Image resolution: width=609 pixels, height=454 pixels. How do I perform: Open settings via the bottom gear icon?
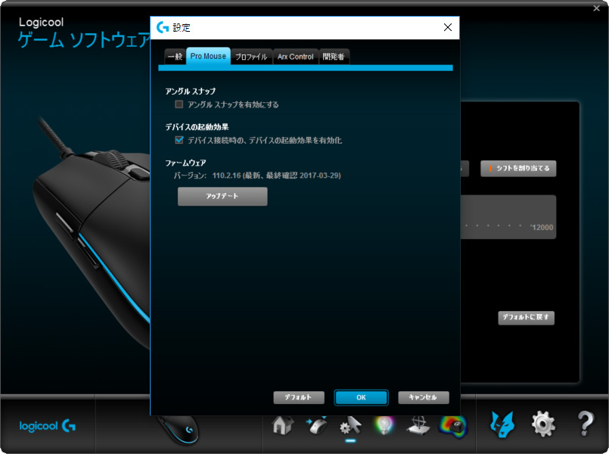point(543,424)
